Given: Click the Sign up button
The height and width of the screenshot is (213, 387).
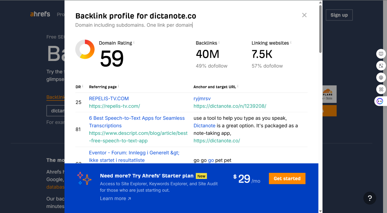Looking at the screenshot, I should tap(339, 15).
